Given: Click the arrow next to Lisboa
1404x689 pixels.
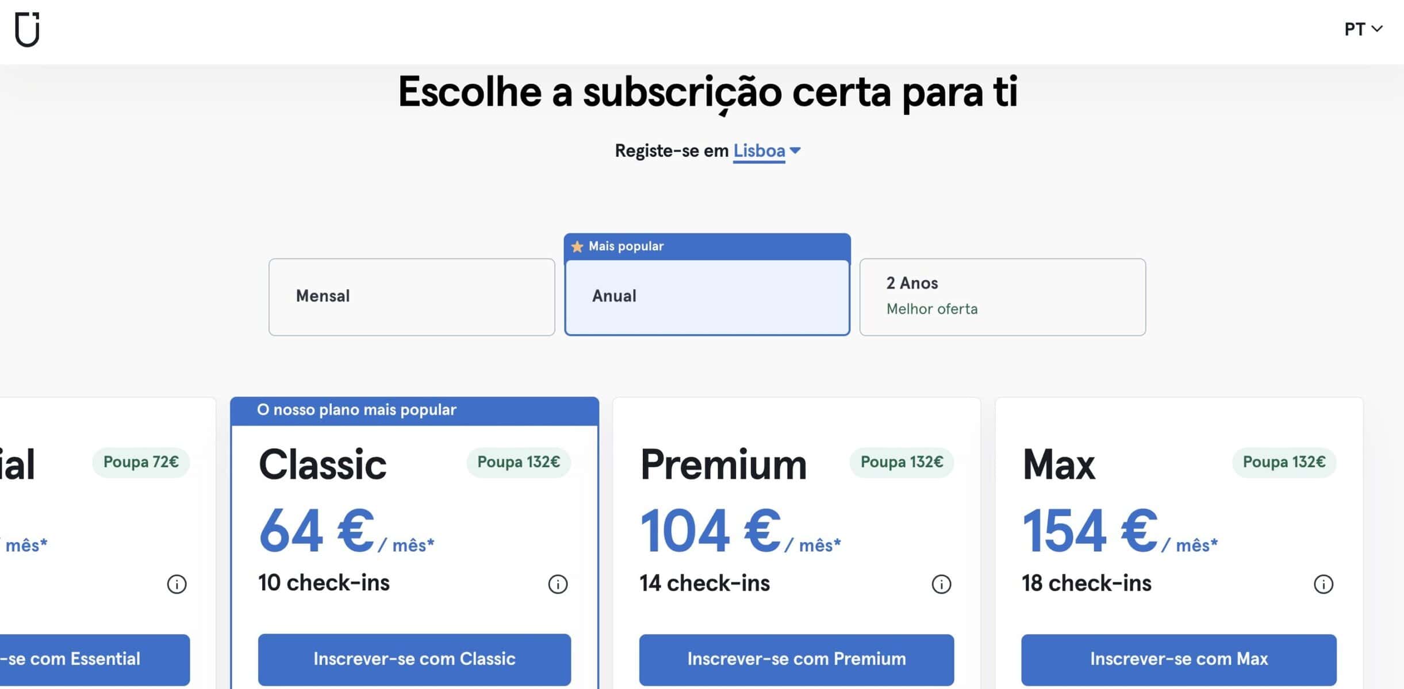Looking at the screenshot, I should click(795, 150).
